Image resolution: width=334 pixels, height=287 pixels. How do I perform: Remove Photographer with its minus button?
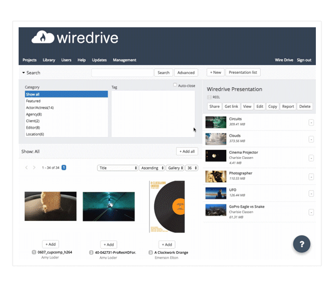tap(311, 177)
